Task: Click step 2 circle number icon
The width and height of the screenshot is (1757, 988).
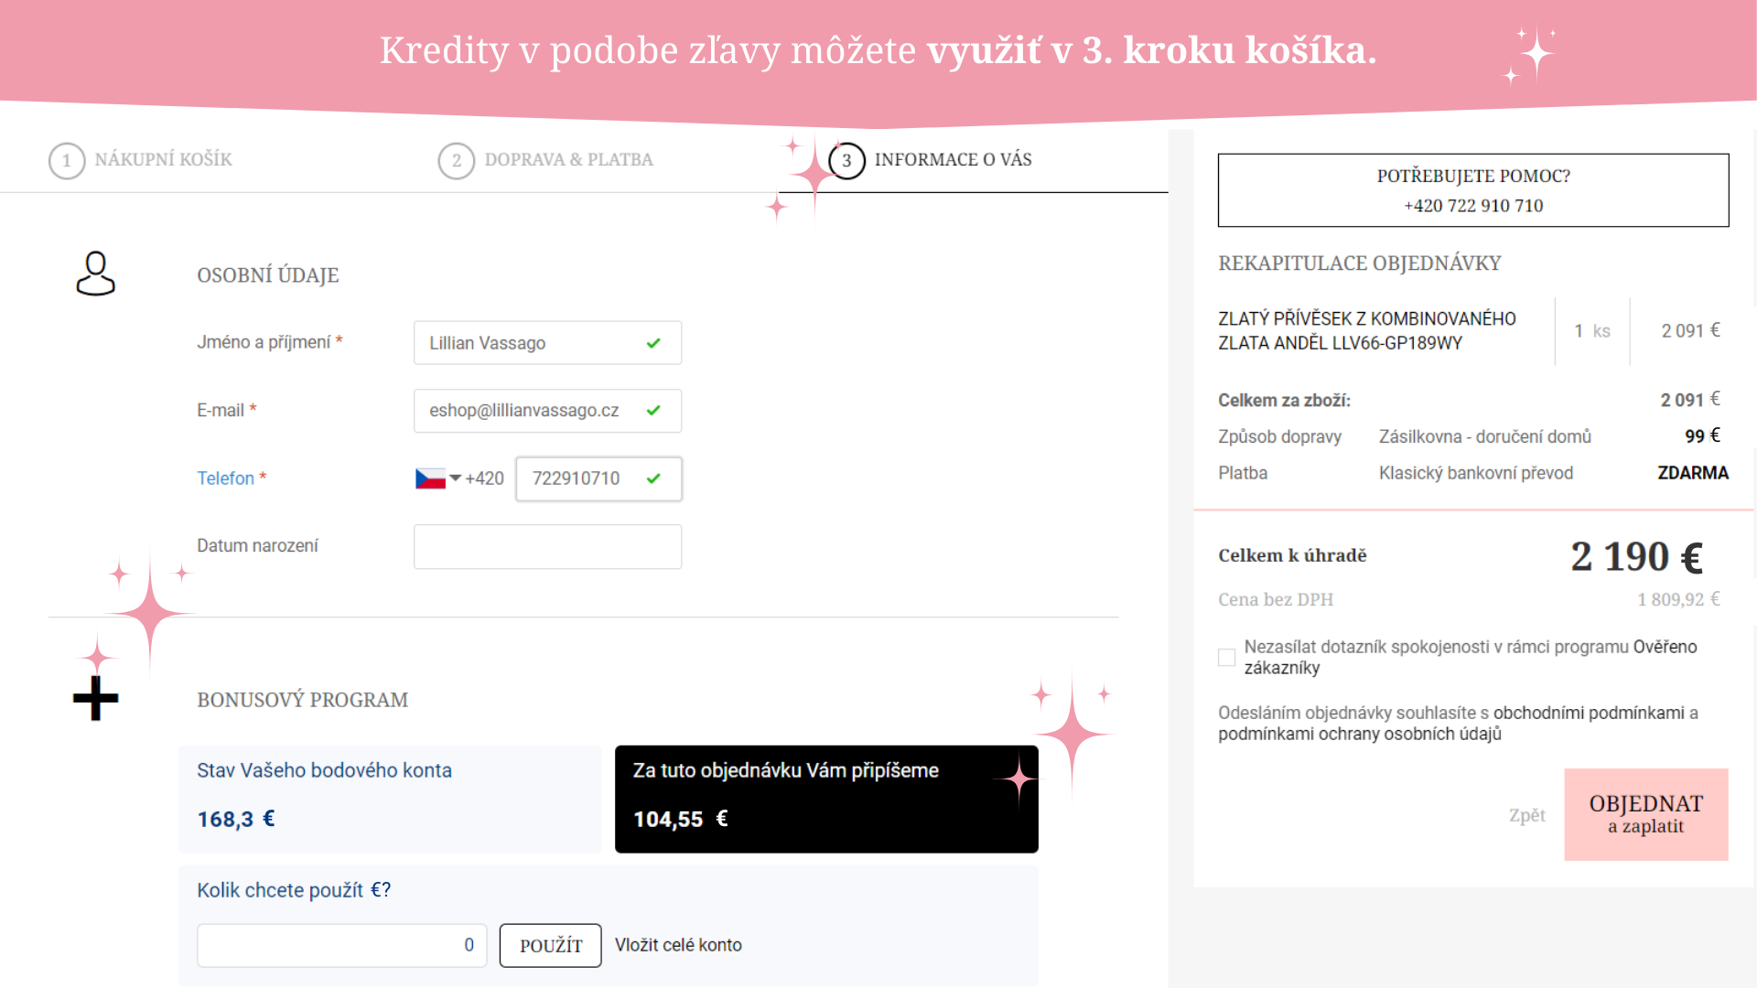Action: (457, 161)
